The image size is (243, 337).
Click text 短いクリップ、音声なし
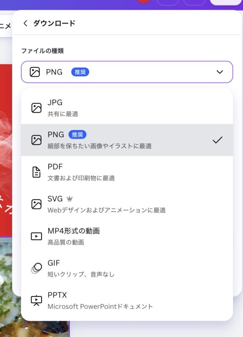coord(81,275)
